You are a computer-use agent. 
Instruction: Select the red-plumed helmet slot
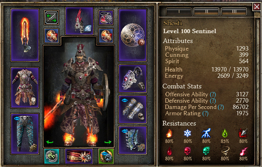point(79,21)
